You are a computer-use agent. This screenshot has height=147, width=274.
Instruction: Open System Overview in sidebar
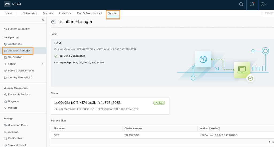point(19,29)
